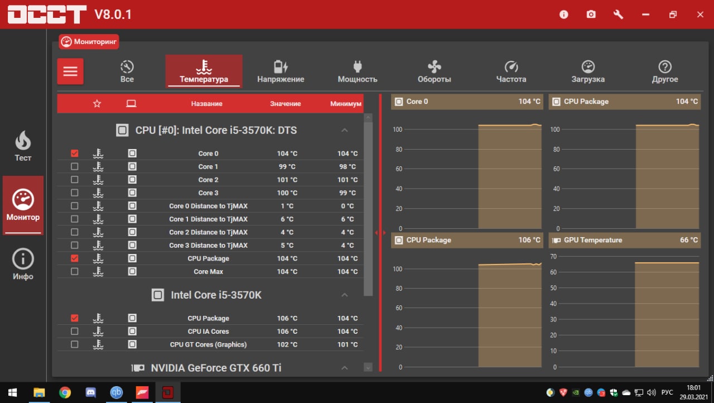
Task: Collapse the NVIDIA GeForce GTX 660 Ti group
Action: pyautogui.click(x=345, y=368)
